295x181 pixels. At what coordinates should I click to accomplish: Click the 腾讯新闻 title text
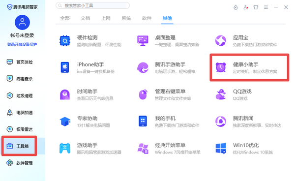pos(243,119)
